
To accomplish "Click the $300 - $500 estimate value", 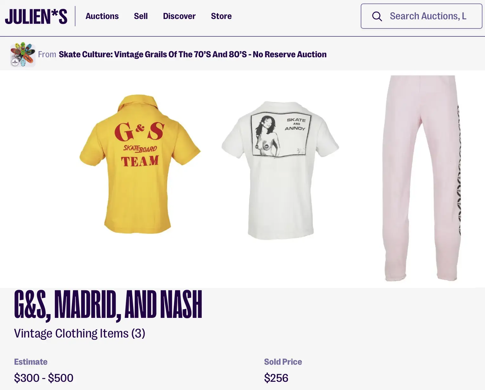I will point(44,378).
